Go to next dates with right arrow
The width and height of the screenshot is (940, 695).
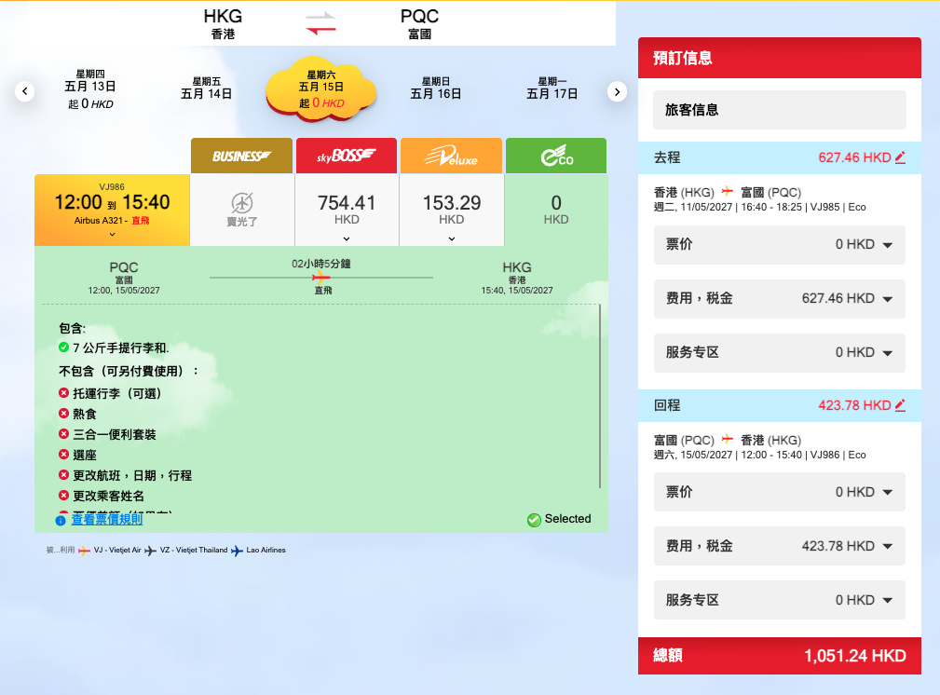tap(617, 91)
